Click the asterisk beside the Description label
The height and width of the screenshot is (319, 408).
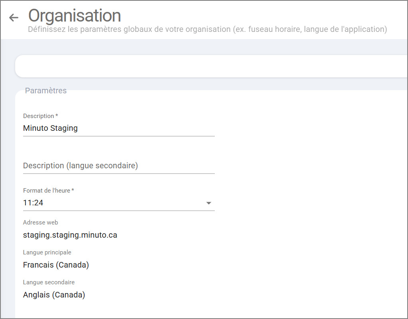[57, 116]
